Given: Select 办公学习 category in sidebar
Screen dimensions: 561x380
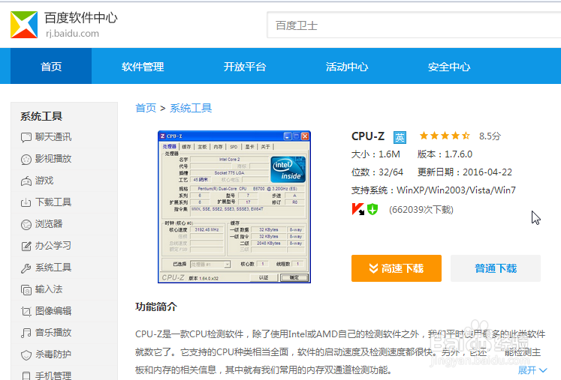Looking at the screenshot, I should pos(53,246).
